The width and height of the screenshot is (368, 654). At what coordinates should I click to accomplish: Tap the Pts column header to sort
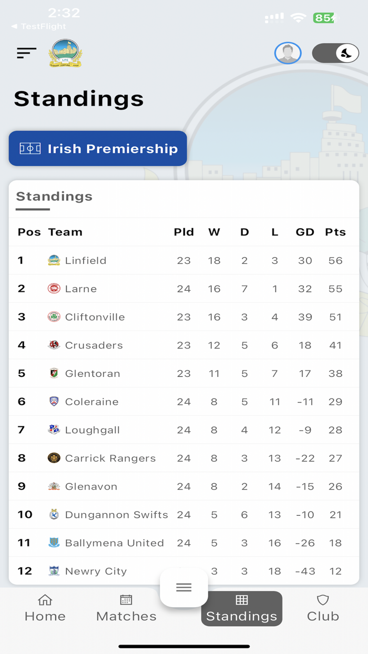click(x=335, y=232)
